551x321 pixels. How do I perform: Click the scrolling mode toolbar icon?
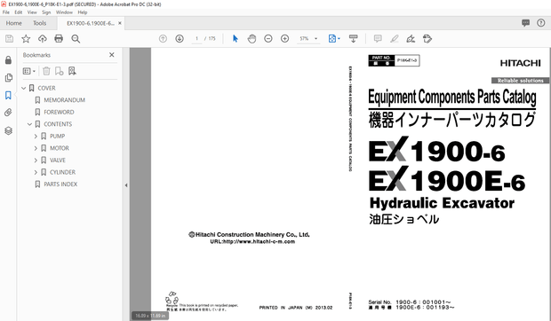click(x=353, y=38)
